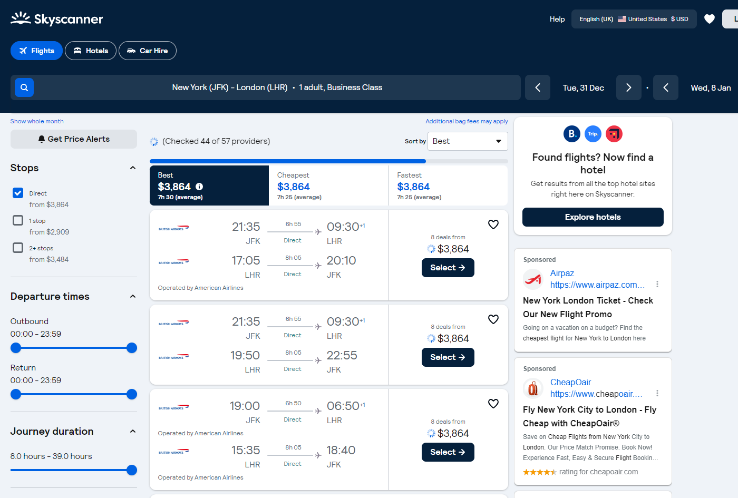Check the 1 stop checkbox
The width and height of the screenshot is (738, 498).
tap(18, 220)
